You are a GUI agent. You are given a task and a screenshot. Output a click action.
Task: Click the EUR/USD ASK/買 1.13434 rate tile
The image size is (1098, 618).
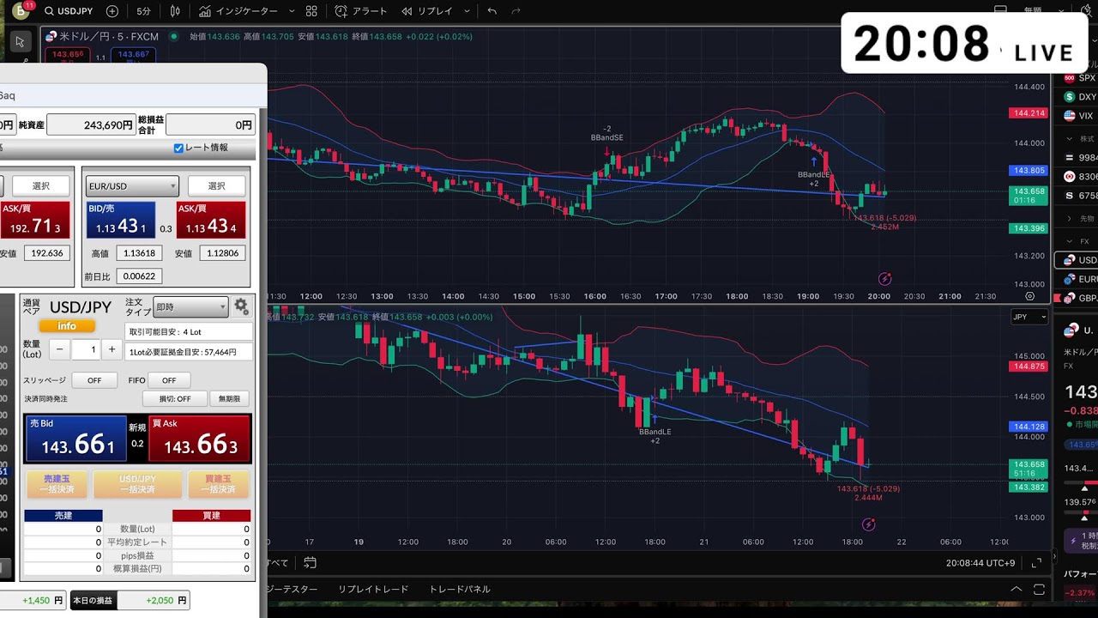tap(211, 221)
